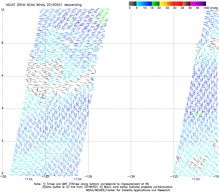Screen dimensions: 219x192
Task: Click the legend label 40
Action: pyautogui.click(x=190, y=8)
